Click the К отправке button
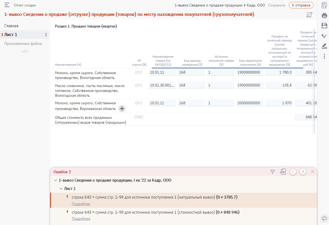The width and height of the screenshot is (329, 225). tap(301, 5)
